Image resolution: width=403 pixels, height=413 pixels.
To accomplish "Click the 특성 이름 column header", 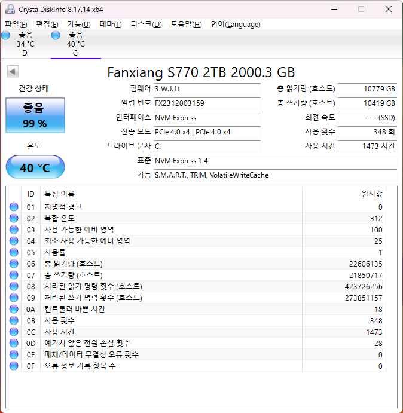I will click(x=172, y=194).
